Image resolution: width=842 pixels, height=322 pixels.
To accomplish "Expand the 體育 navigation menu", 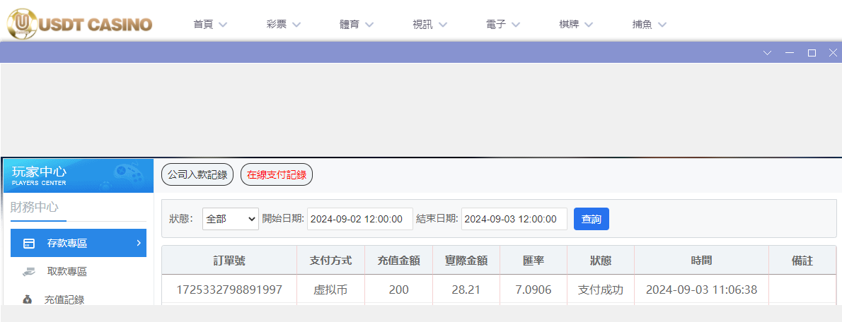I will coord(356,24).
